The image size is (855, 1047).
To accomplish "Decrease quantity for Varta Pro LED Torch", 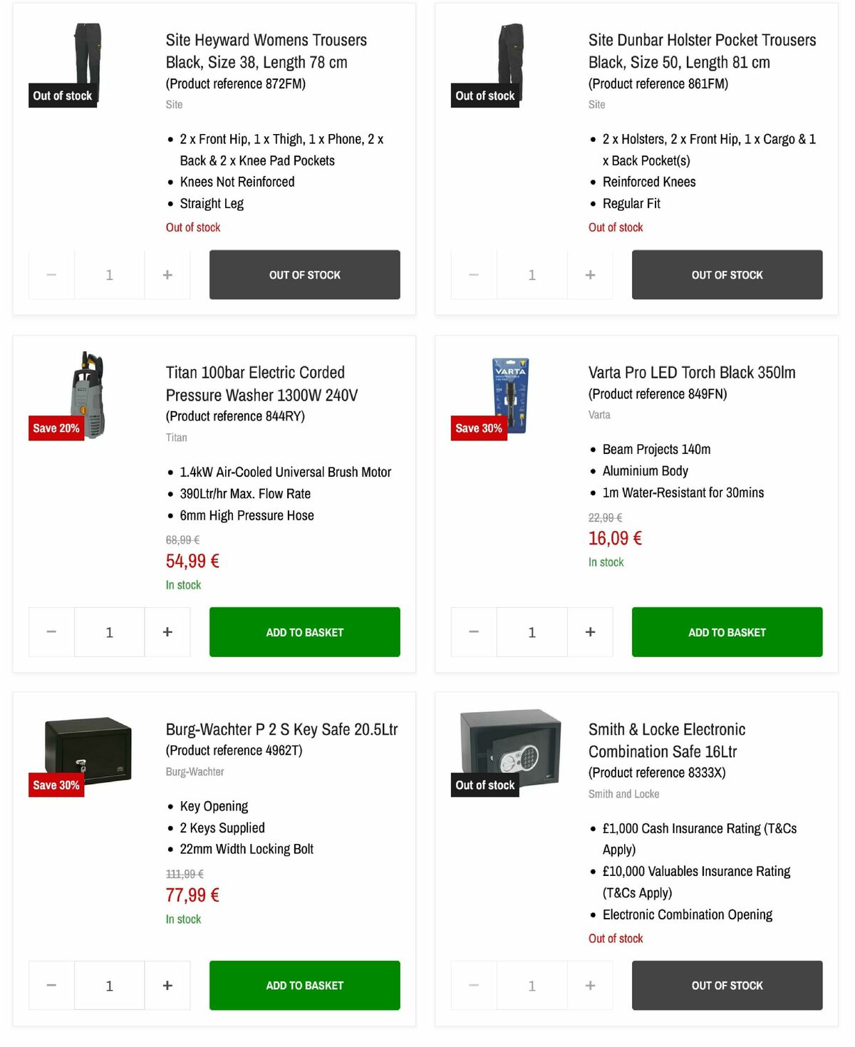I will click(473, 631).
